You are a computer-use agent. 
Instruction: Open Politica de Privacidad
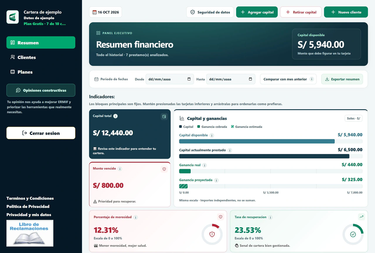tap(28, 206)
